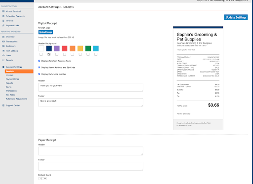Check the box under the white swatch
Screen dimensions: 253x184
41,54
